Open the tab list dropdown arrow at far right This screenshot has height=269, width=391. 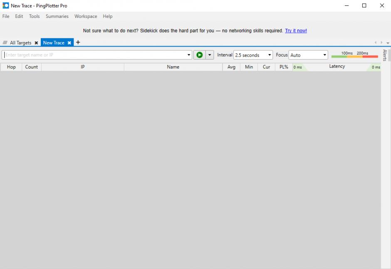point(388,43)
